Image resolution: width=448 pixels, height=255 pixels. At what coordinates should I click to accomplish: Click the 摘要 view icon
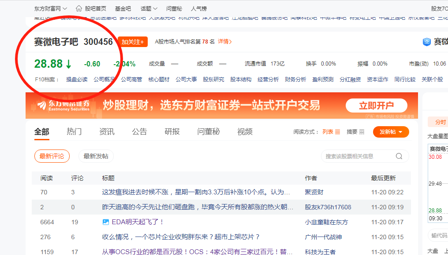(x=362, y=132)
